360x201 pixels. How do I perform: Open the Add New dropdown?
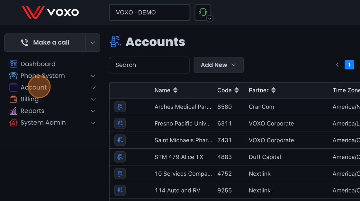[219, 65]
